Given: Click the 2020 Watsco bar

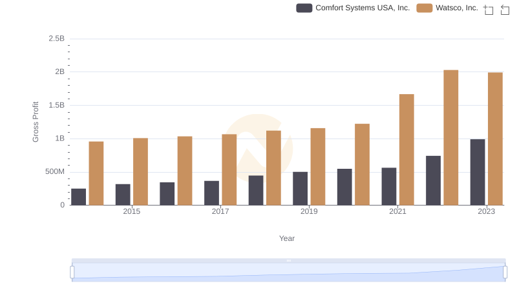Looking at the screenshot, I should [363, 164].
